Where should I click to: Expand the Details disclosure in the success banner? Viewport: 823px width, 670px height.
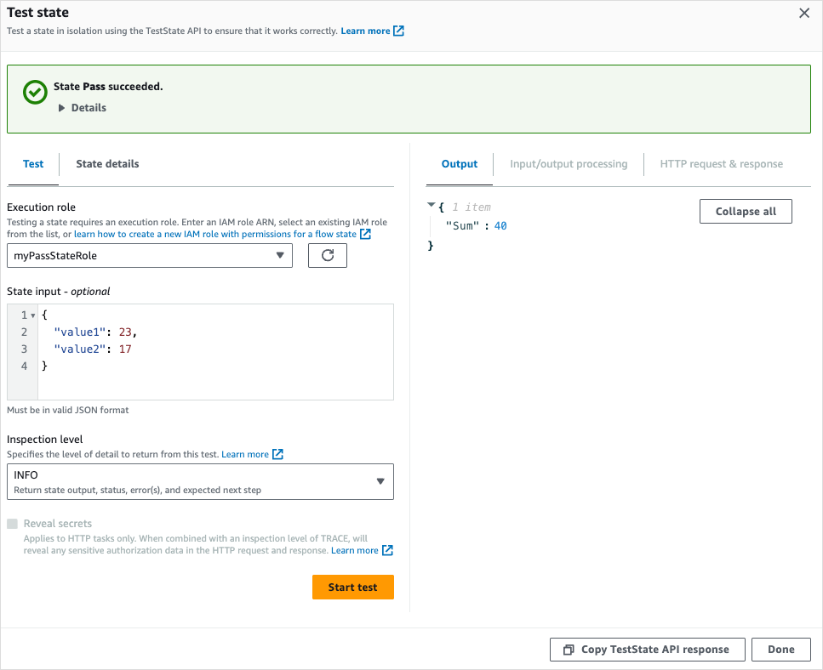pos(60,107)
